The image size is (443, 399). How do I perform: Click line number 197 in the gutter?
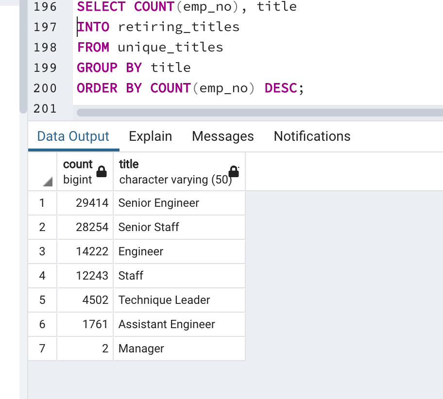click(45, 27)
